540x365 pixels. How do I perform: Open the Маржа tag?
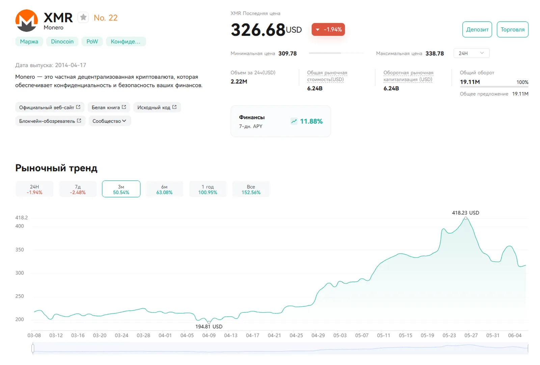pos(29,41)
